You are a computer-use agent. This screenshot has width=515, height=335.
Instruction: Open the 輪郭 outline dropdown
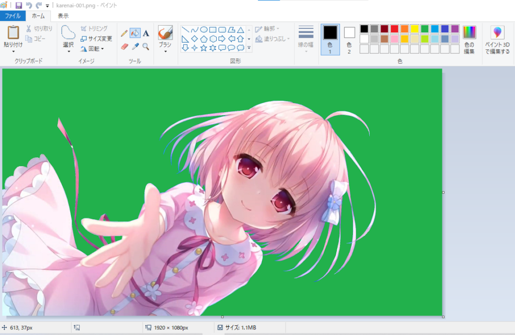(x=267, y=29)
